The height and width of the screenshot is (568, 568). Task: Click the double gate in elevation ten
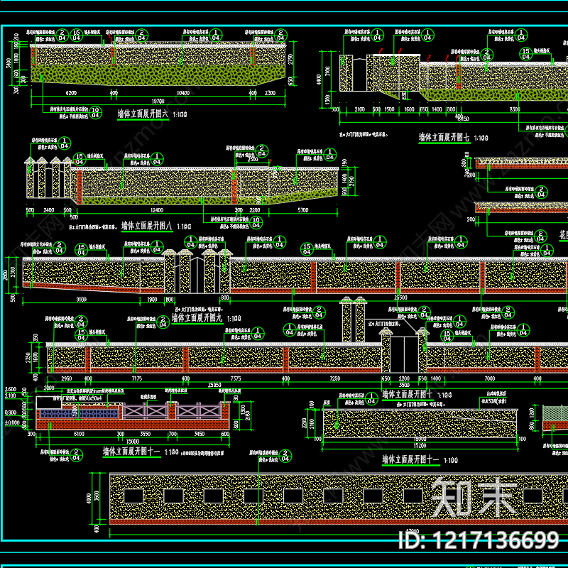pyautogui.click(x=404, y=354)
